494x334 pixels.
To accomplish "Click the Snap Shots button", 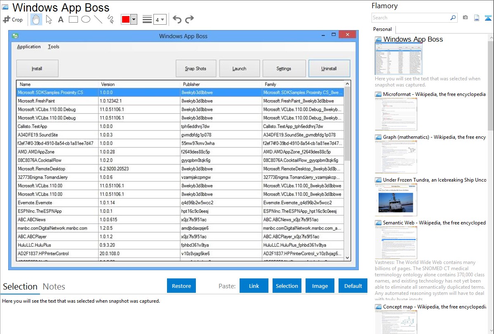I will 195,68.
